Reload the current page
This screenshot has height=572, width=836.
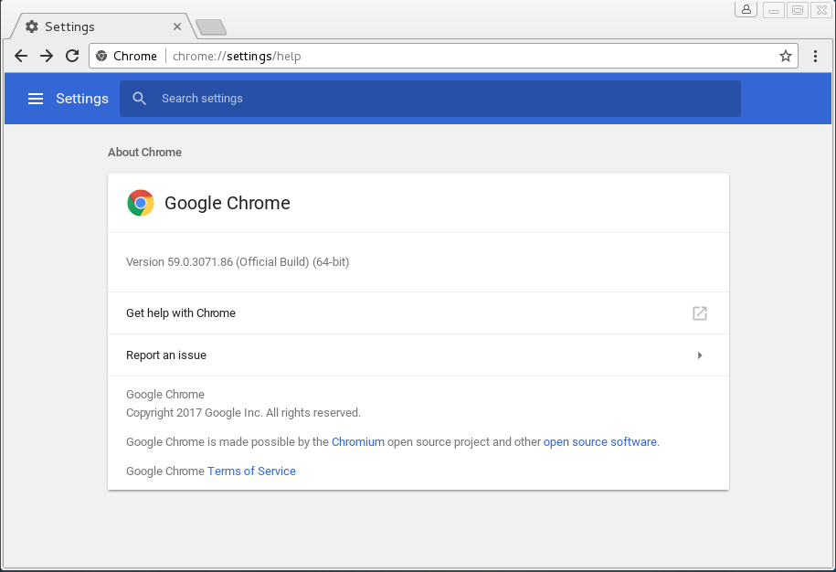tap(72, 56)
